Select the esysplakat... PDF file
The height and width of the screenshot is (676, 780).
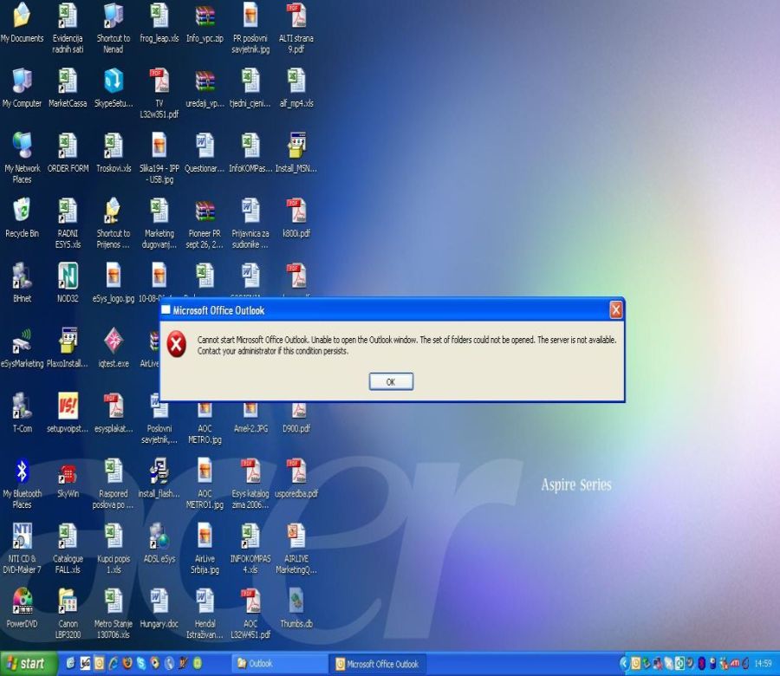pyautogui.click(x=114, y=413)
